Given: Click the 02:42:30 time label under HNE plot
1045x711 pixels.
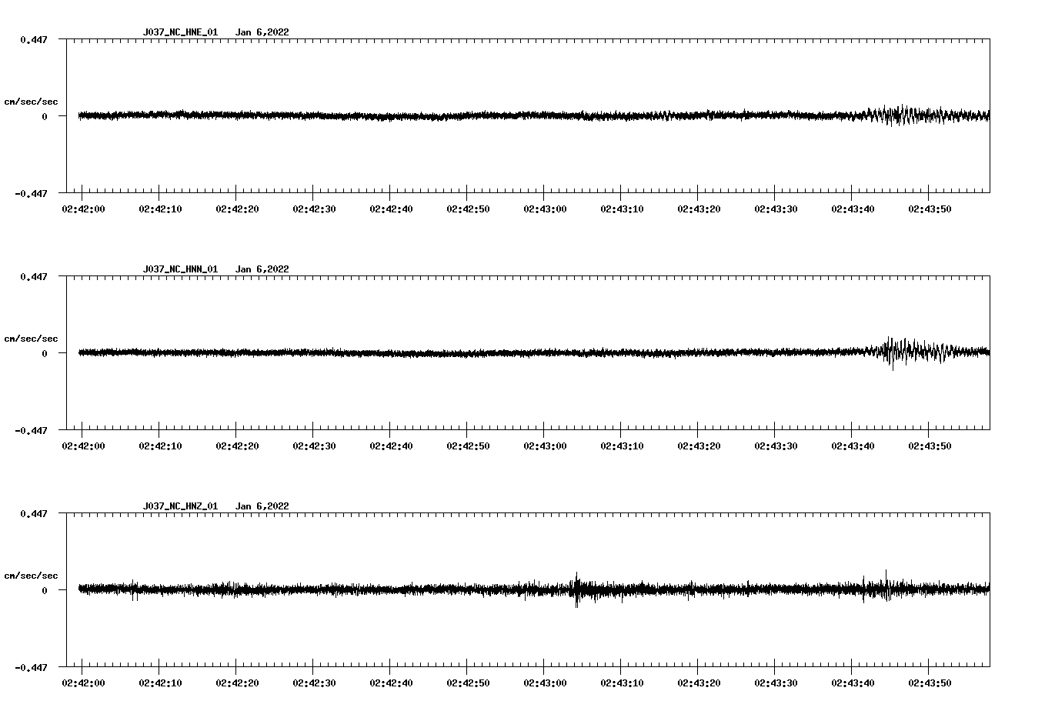Looking at the screenshot, I should pyautogui.click(x=314, y=209).
